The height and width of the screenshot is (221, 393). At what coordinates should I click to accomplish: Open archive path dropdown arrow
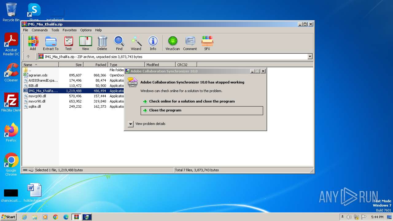pyautogui.click(x=310, y=56)
